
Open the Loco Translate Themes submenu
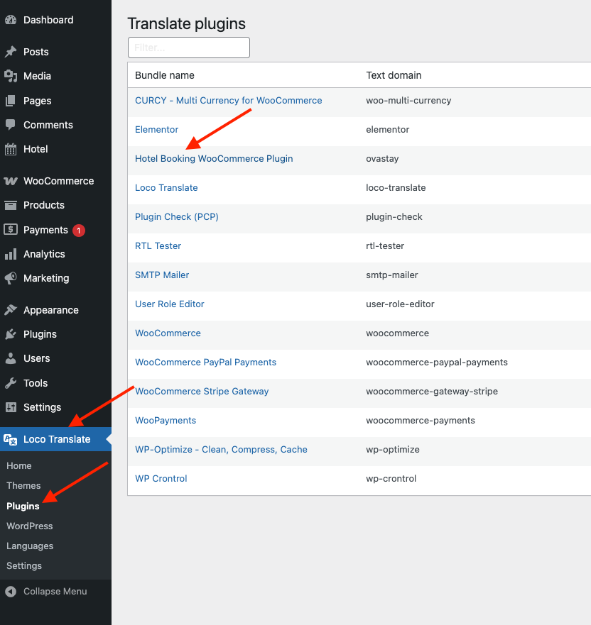[x=23, y=486]
